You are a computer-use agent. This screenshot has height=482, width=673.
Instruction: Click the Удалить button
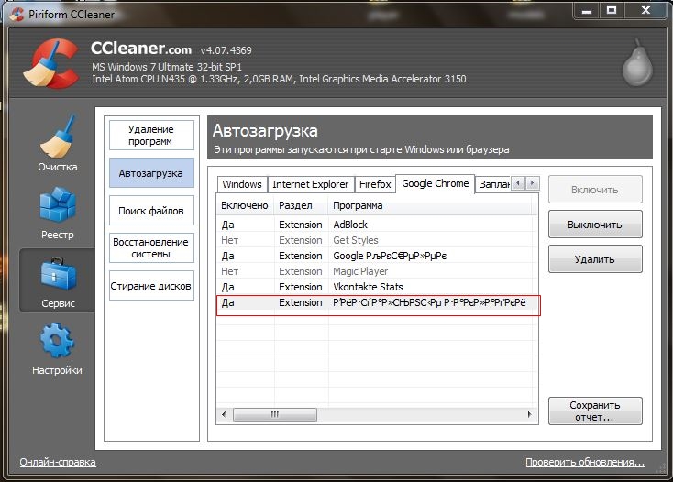click(595, 259)
